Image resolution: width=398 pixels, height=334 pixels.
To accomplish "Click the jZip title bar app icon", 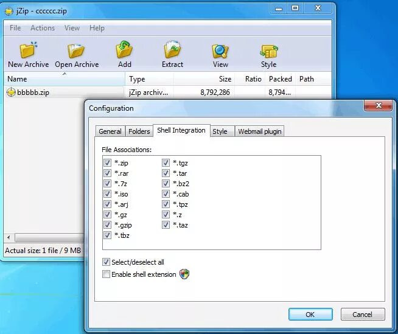I will tap(9, 11).
